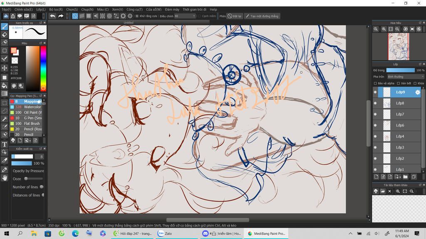Toggle the Bảo vệ alpha checkbox
Image resolution: width=426 pixels, height=239 pixels.
point(375,83)
